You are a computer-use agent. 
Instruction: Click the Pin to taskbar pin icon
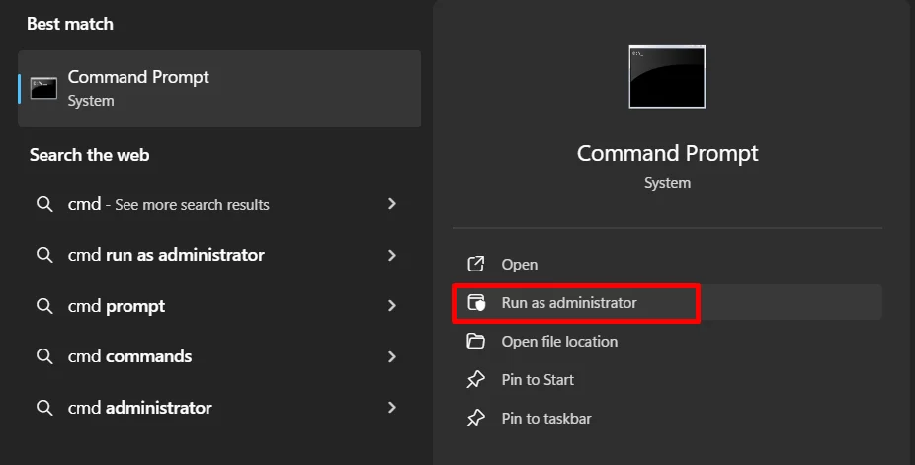tap(475, 418)
